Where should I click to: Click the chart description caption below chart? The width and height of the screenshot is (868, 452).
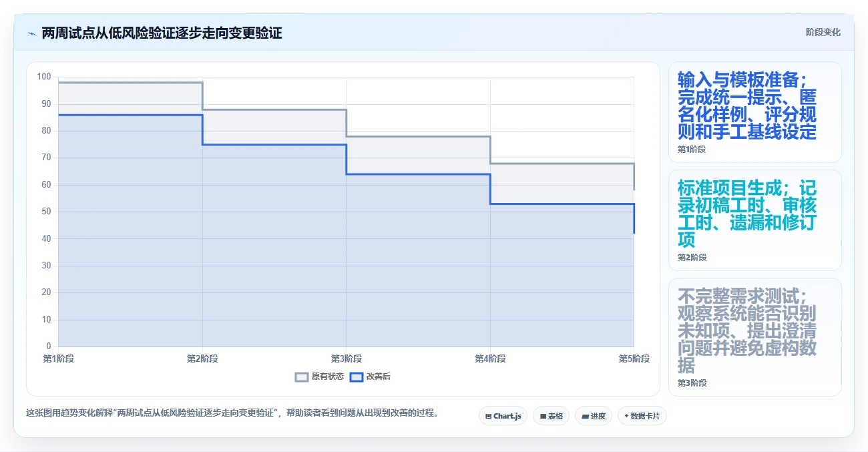click(x=234, y=413)
